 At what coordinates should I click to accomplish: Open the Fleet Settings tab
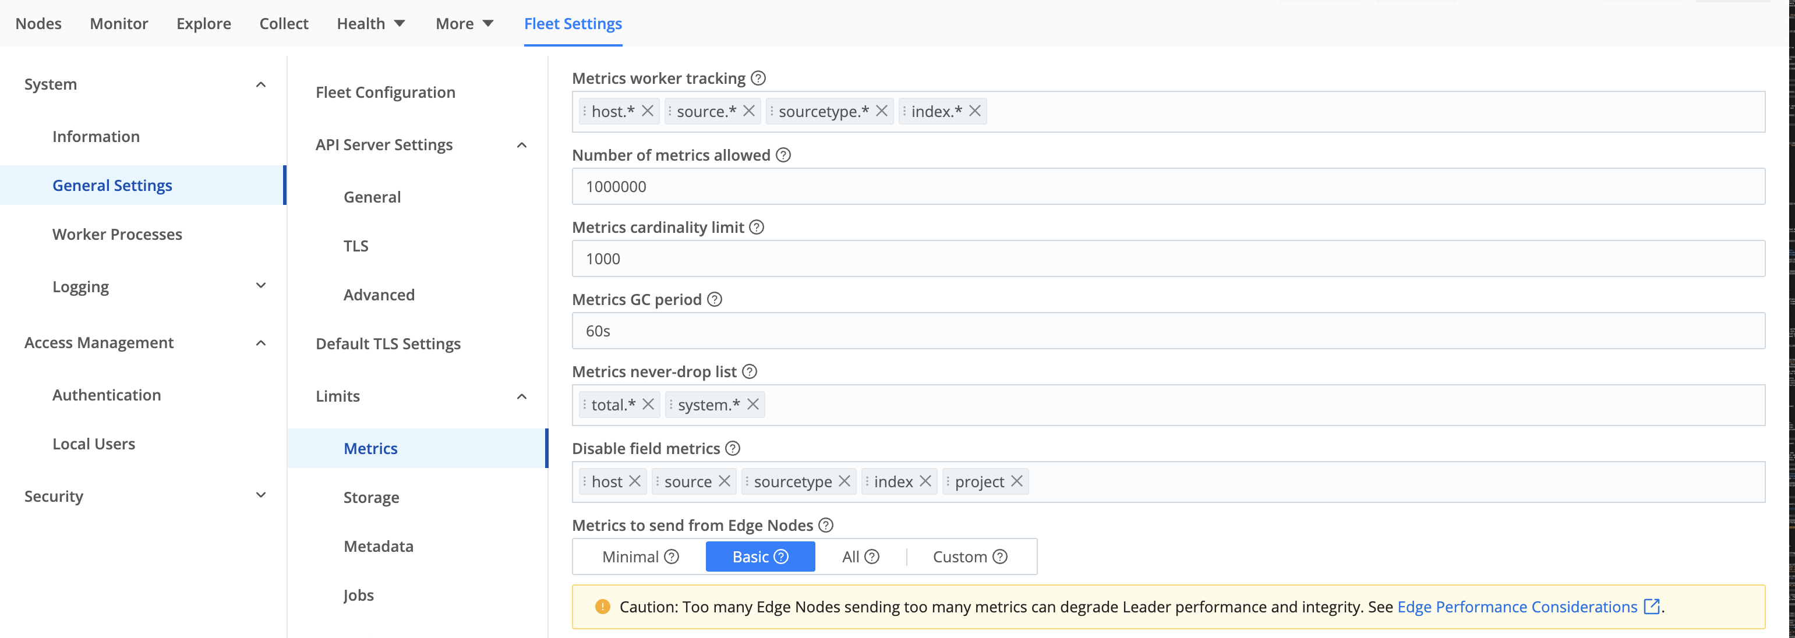pyautogui.click(x=572, y=23)
